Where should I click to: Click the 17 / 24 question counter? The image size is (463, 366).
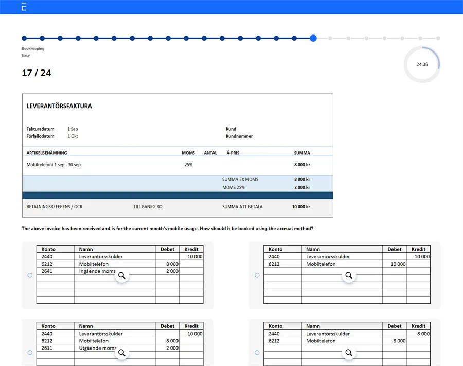[x=35, y=73]
